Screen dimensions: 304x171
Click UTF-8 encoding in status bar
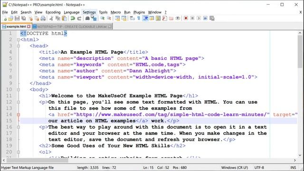click(x=259, y=168)
